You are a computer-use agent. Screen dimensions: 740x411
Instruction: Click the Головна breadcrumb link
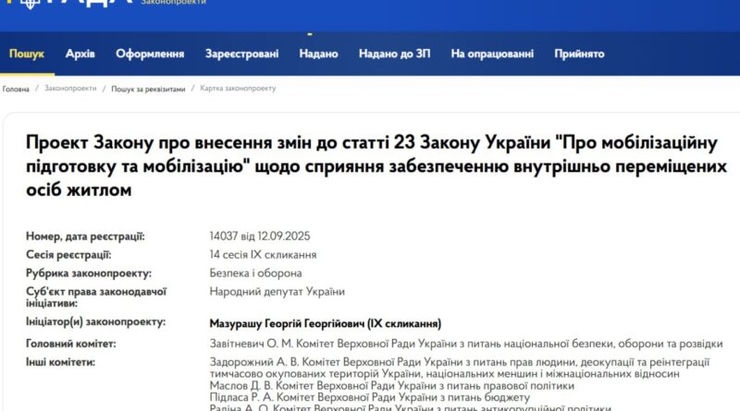click(x=16, y=89)
